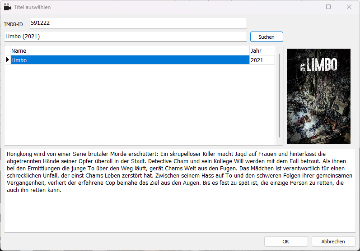Click the row indicator arrow beside Limbo
The image size is (360, 251).
pos(8,60)
